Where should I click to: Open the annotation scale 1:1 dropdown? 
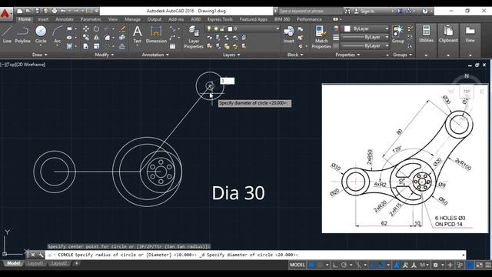click(x=424, y=265)
